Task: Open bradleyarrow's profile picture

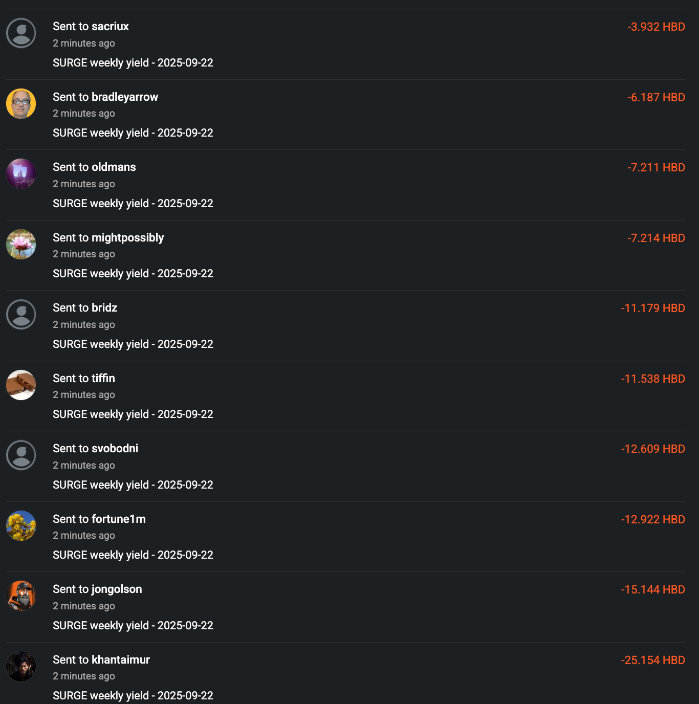Action: [x=21, y=103]
